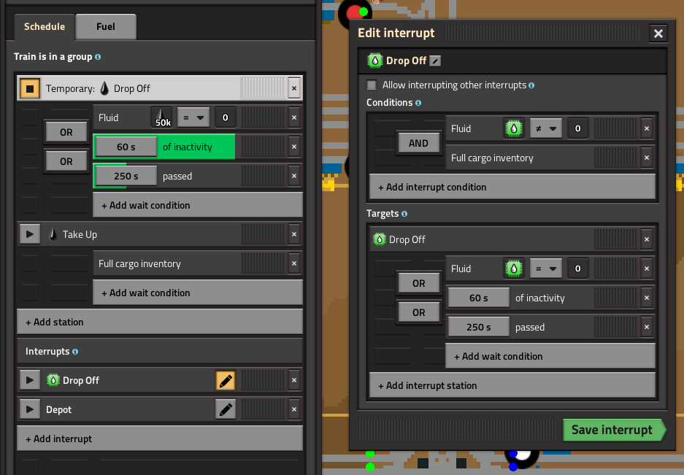Stop going to Temporary Drop Off station
Viewport: 684px width, 475px height.
(x=30, y=88)
